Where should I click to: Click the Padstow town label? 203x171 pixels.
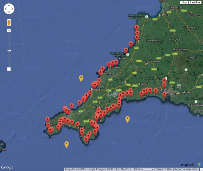coord(107,74)
